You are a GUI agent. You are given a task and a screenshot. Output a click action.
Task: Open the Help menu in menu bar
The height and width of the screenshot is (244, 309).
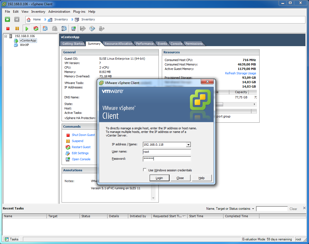(x=92, y=12)
